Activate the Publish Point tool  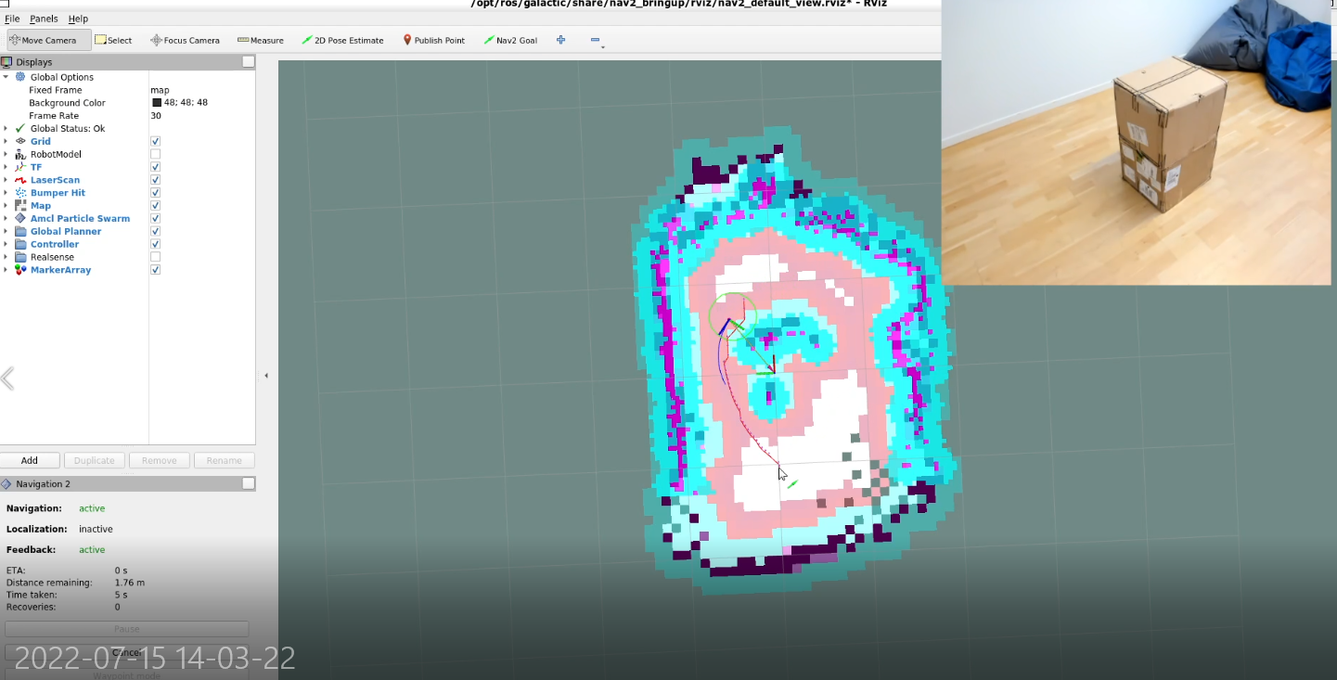coord(433,40)
